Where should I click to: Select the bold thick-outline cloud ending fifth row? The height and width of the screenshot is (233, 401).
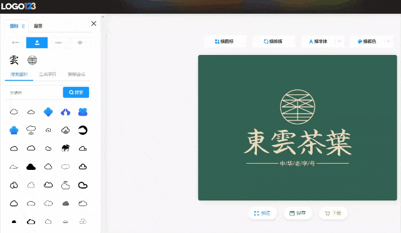(x=83, y=185)
